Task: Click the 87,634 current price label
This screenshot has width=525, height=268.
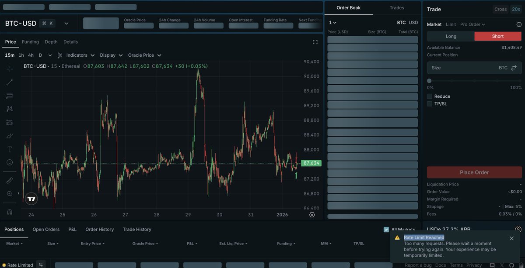Action: tap(311, 163)
